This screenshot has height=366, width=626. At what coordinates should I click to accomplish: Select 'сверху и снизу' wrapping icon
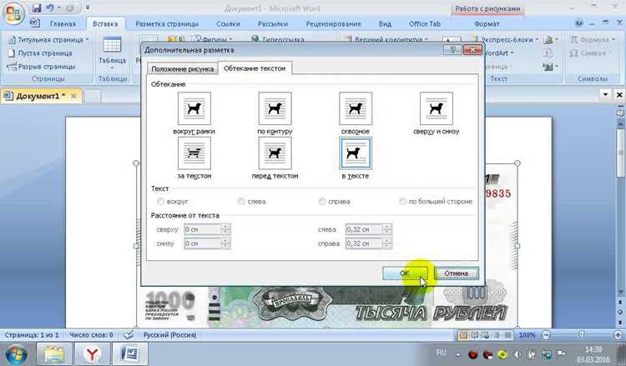[x=437, y=108]
